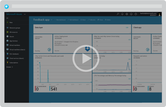Open the help question mark icon
This screenshot has width=166, height=107.
click(136, 14)
